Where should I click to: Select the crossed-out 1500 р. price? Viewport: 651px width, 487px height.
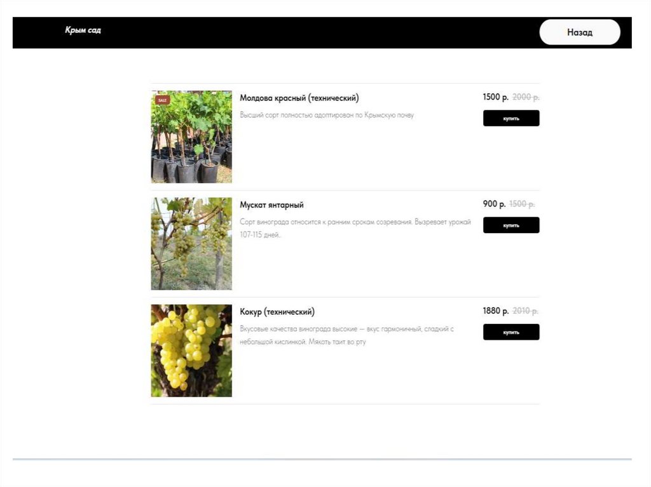click(522, 204)
